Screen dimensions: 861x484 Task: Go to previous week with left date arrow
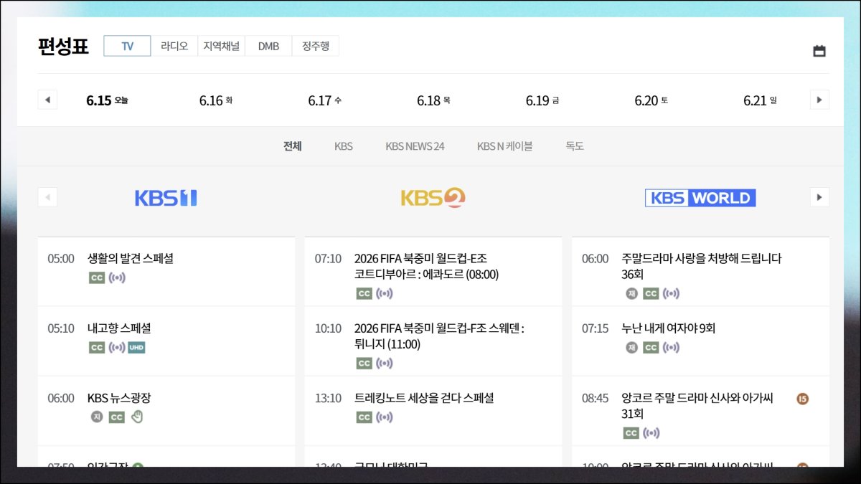pyautogui.click(x=47, y=100)
